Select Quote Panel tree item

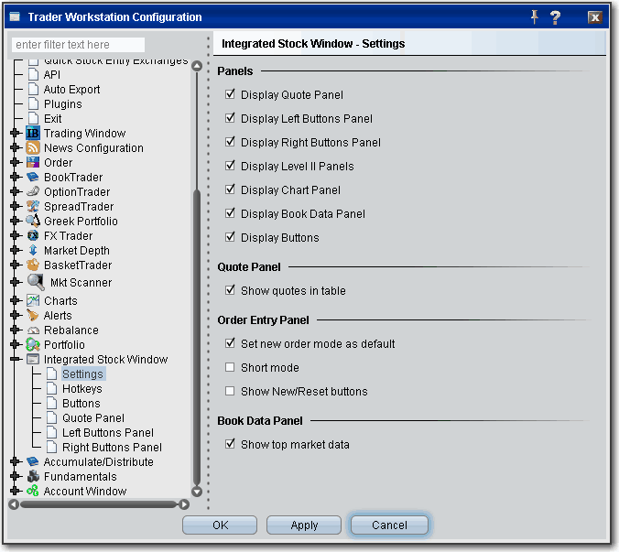click(93, 417)
